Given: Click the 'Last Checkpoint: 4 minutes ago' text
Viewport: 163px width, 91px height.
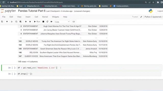Looking at the screenshot, I should (x=59, y=11).
